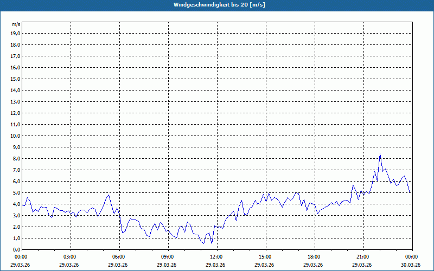The width and height of the screenshot is (434, 271).
Task: Click the 21:00 time axis label
Action: [363, 257]
